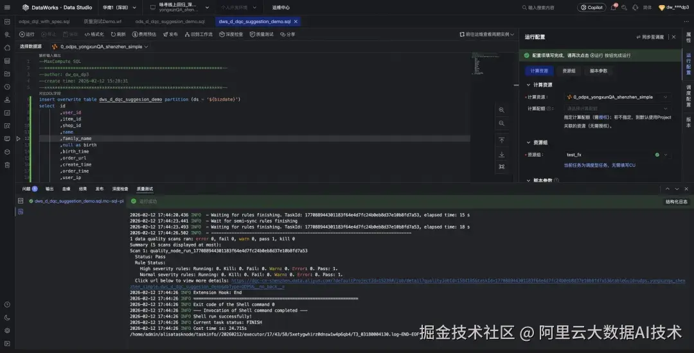Click the fit-to-screen icon below the download arrow
The width and height of the screenshot is (694, 353).
point(501,167)
